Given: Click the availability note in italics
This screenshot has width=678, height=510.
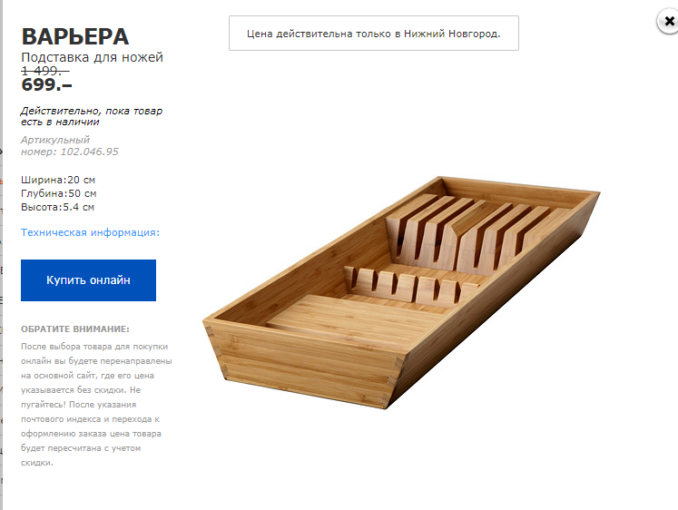Looking at the screenshot, I should [x=91, y=116].
